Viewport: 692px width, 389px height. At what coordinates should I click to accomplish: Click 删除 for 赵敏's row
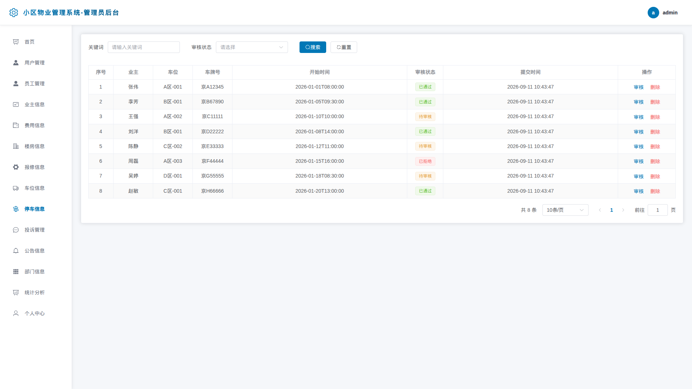(655, 191)
